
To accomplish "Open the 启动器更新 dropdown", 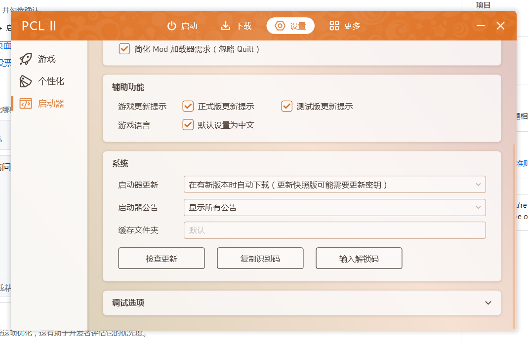I will click(x=334, y=184).
